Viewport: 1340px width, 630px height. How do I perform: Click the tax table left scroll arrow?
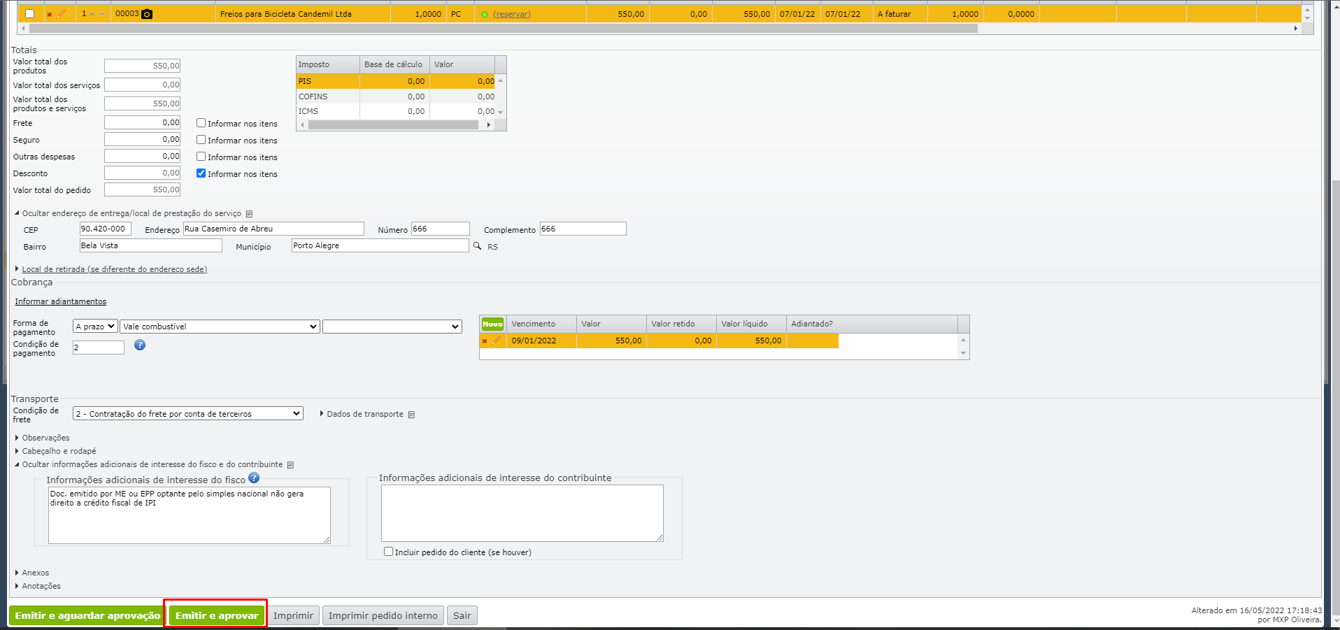[302, 125]
